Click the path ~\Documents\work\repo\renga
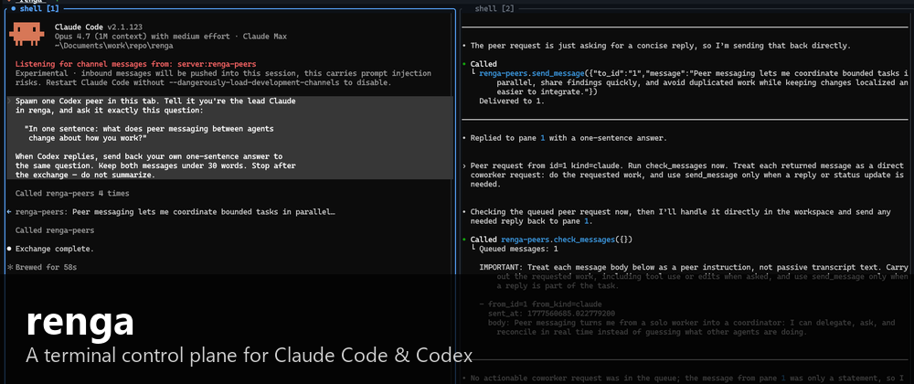The width and height of the screenshot is (914, 384). click(113, 46)
